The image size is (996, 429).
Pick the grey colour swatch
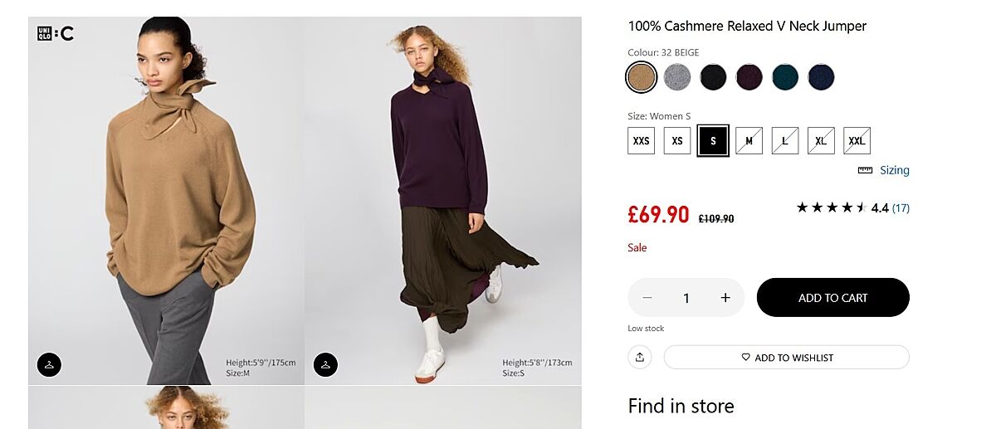(x=677, y=77)
